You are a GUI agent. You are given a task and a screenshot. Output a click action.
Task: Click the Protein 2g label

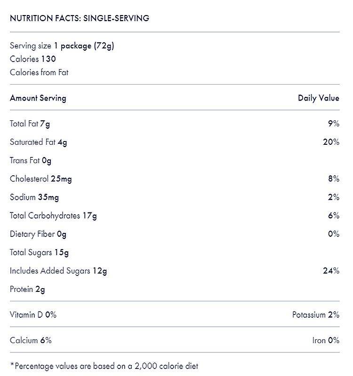pyautogui.click(x=27, y=289)
